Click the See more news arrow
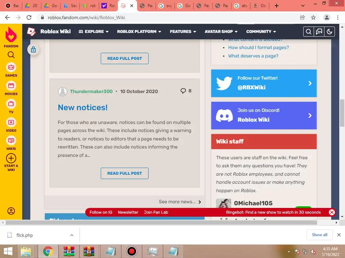This screenshot has height=258, width=345. pos(200,202)
